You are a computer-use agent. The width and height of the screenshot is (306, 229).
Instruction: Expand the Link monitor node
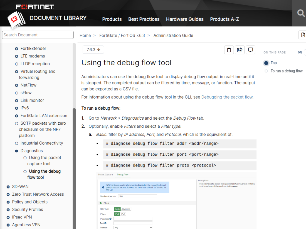[17, 101]
